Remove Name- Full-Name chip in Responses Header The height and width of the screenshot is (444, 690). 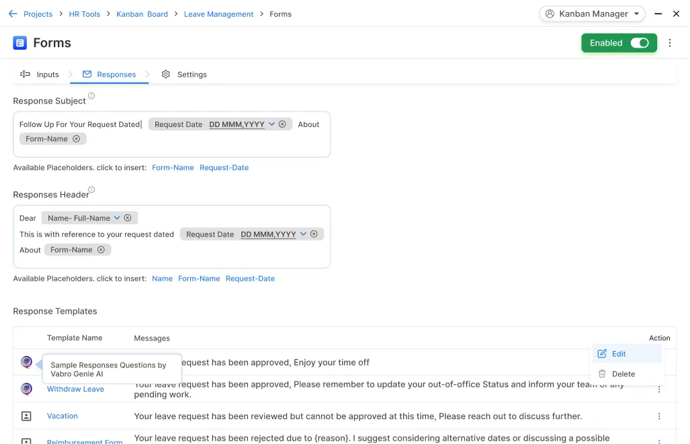click(x=127, y=218)
